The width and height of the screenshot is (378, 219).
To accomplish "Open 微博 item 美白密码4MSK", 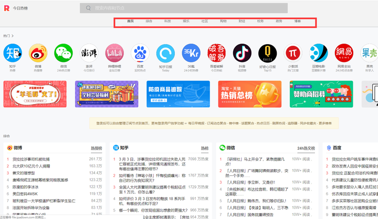I will point(25,194).
